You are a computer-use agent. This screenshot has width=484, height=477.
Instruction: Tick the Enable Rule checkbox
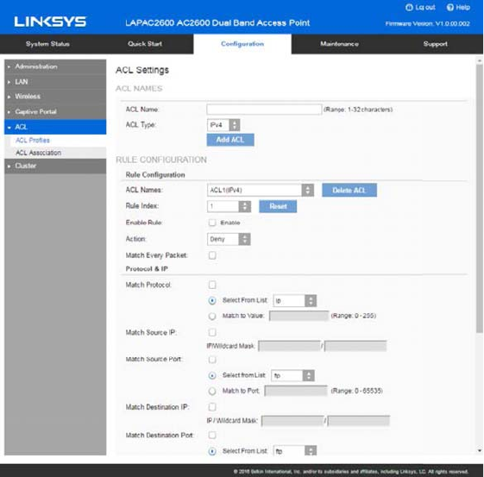click(212, 223)
